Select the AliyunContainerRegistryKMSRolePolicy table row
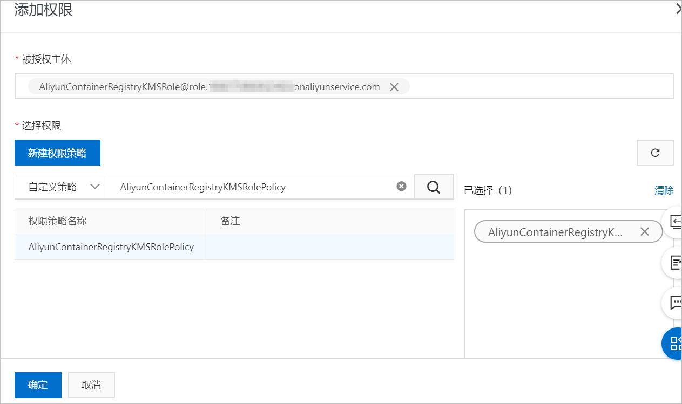Screen dimensions: 682x404 (x=234, y=247)
